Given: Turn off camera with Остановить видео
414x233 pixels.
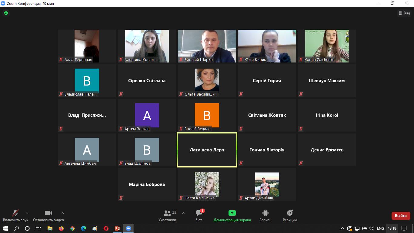Looking at the screenshot, I should [48, 215].
